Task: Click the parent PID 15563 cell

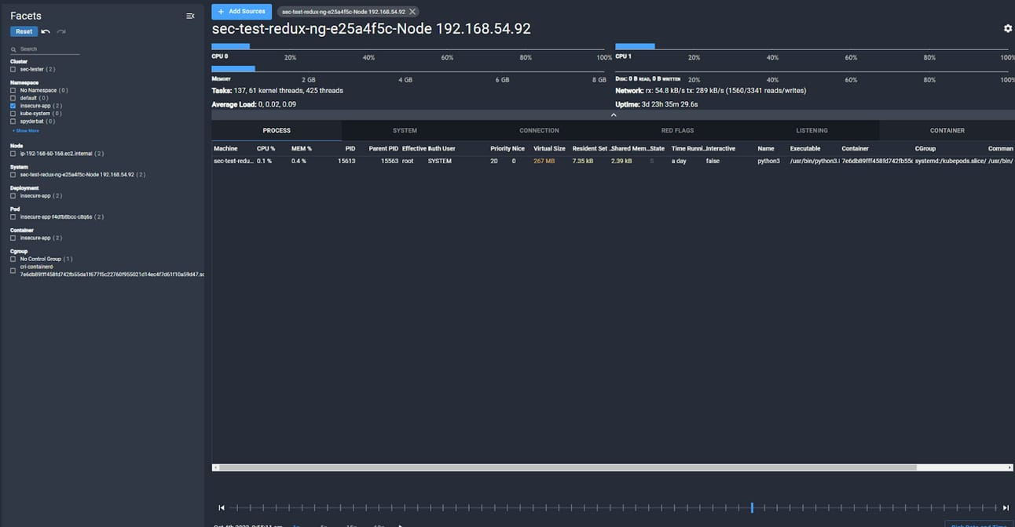Action: pyautogui.click(x=390, y=161)
